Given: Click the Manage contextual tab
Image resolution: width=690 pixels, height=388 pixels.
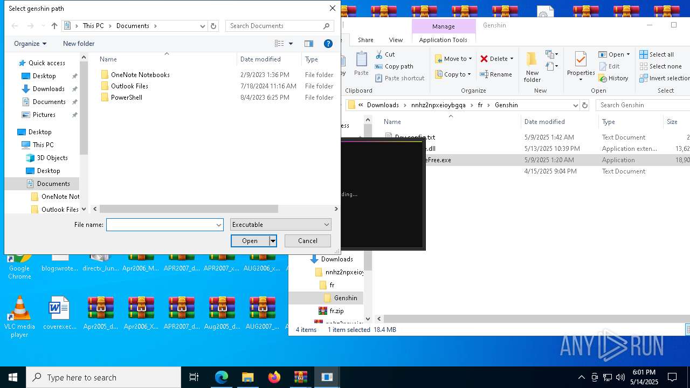Looking at the screenshot, I should tap(443, 26).
